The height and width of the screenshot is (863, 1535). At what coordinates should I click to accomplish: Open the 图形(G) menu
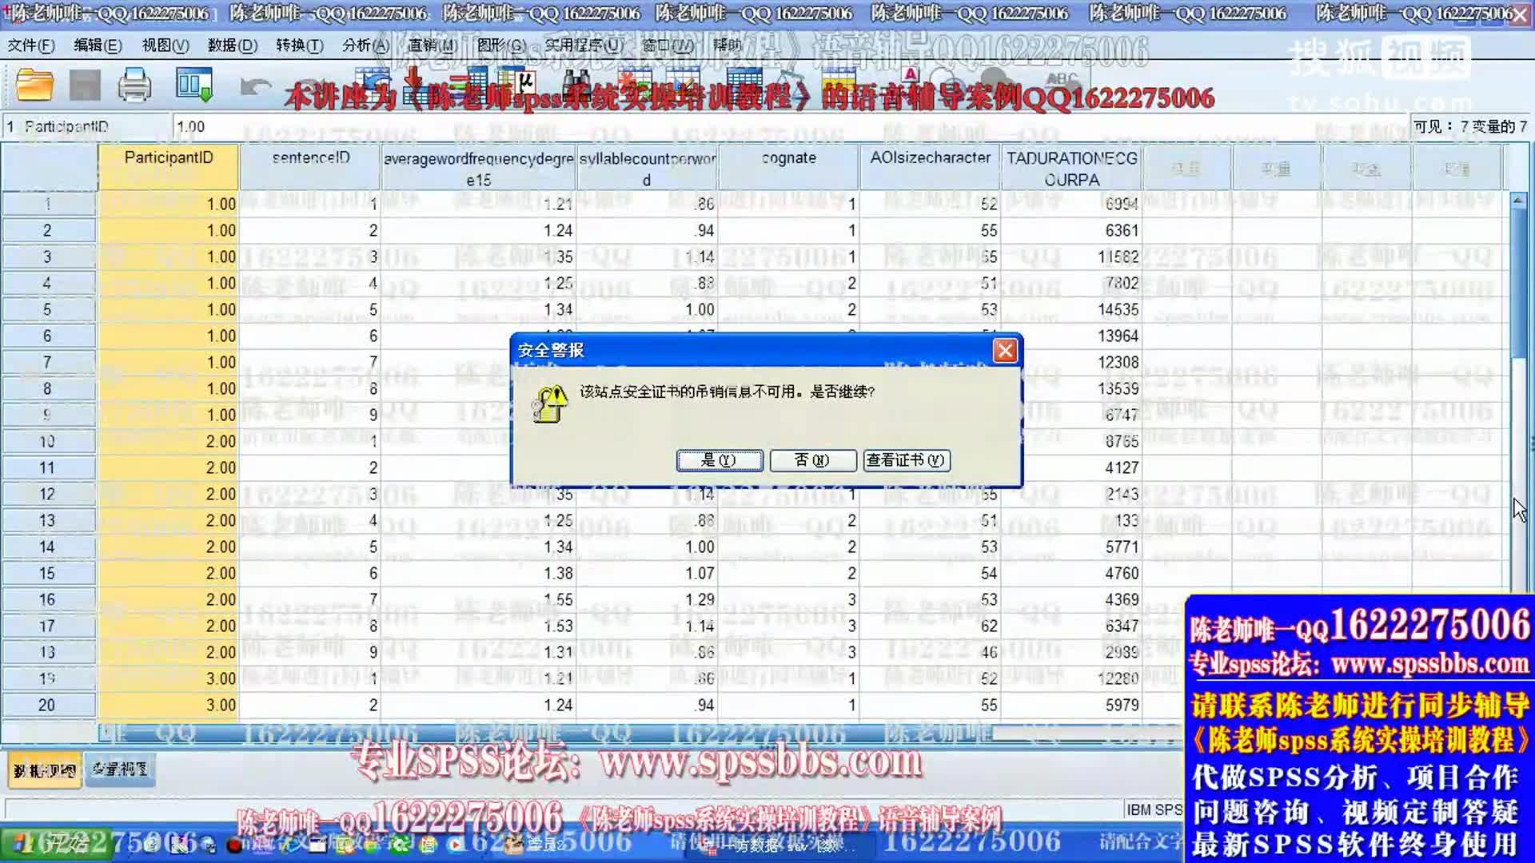pos(501,46)
